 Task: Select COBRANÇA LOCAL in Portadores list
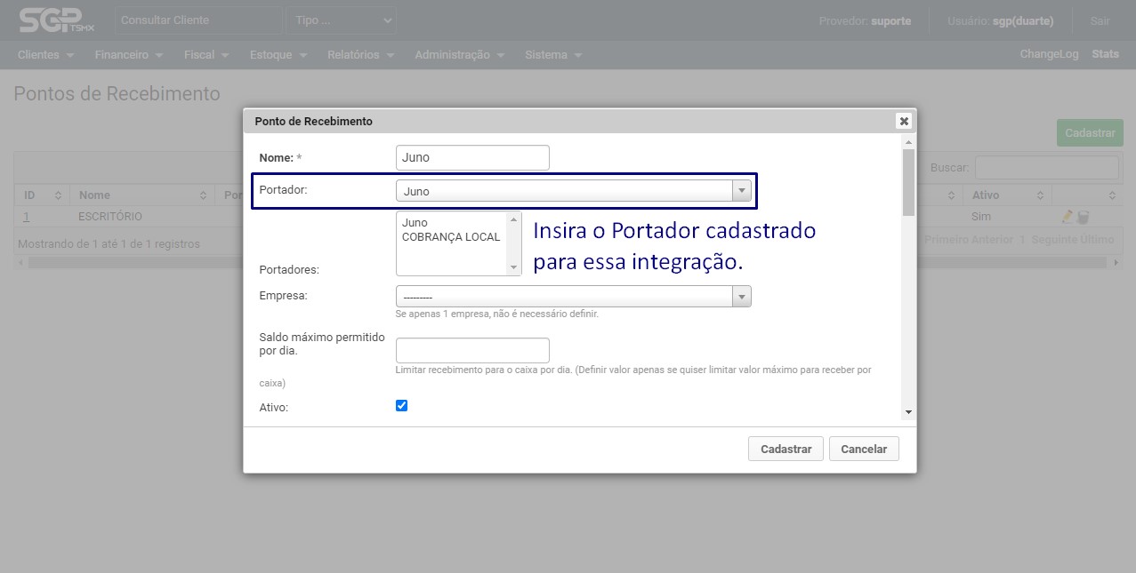[x=451, y=237]
